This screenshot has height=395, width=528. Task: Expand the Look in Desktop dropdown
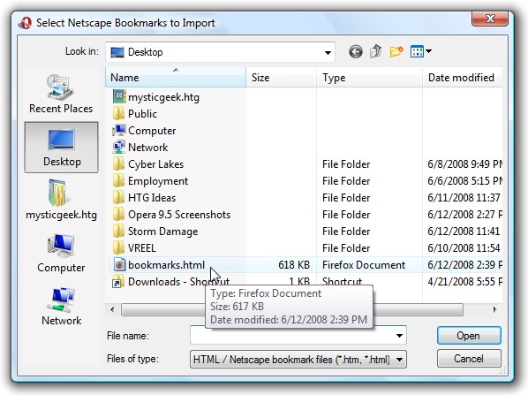(x=328, y=52)
